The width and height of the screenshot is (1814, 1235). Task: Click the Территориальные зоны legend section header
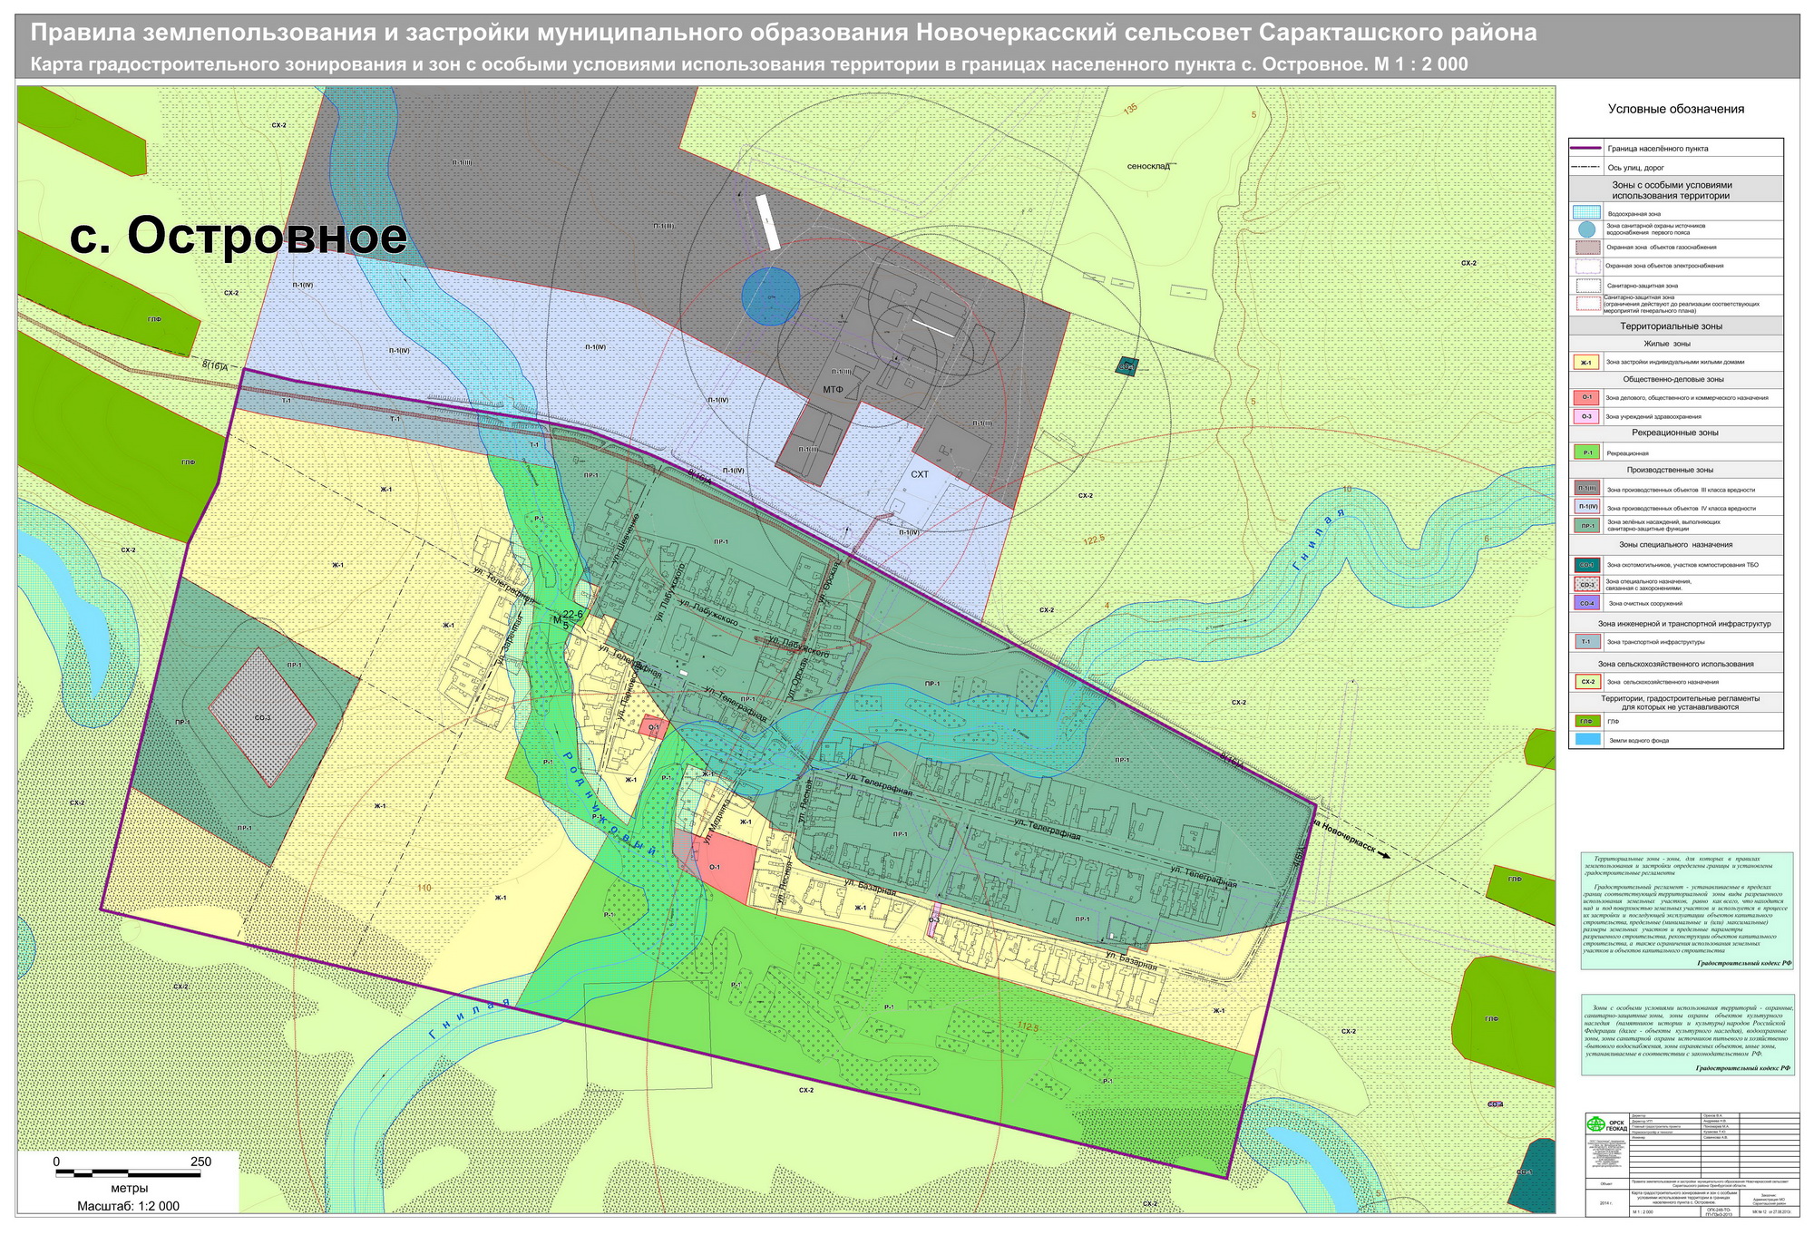pyautogui.click(x=1672, y=326)
